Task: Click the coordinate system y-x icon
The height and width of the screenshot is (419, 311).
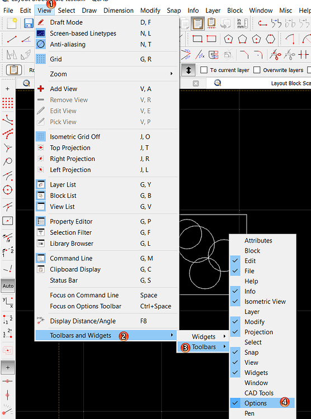Action: (x=7, y=302)
